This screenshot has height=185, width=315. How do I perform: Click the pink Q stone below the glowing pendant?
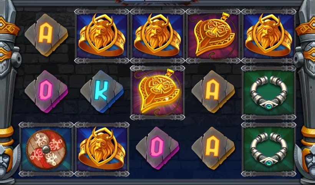(157, 148)
